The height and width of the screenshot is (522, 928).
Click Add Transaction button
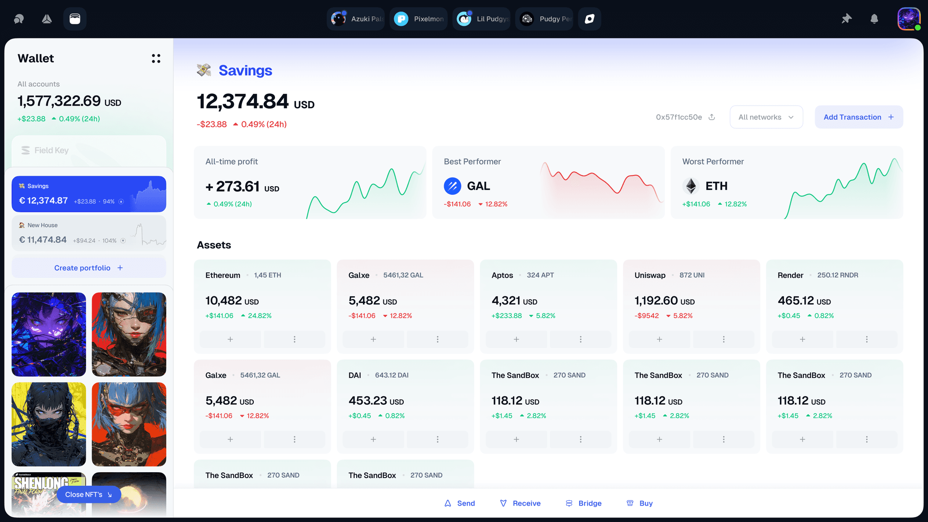[x=859, y=117]
